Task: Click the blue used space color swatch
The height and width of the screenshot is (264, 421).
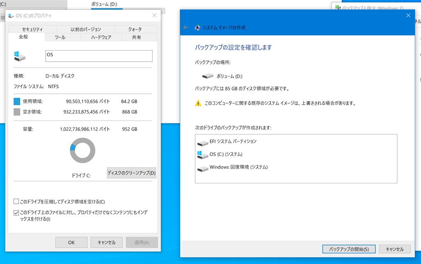Action: pos(17,101)
